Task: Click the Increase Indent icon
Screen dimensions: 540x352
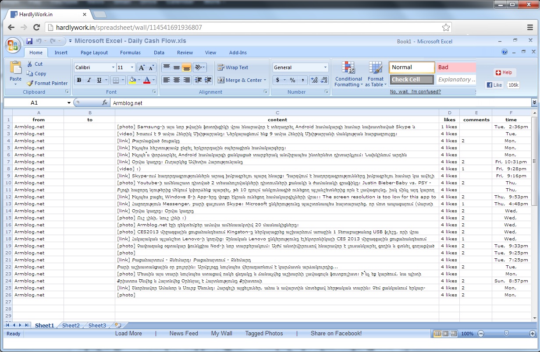Action: 208,80
